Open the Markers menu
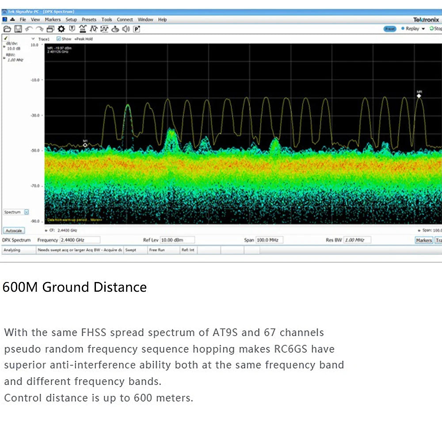The width and height of the screenshot is (442, 442). pyautogui.click(x=53, y=19)
